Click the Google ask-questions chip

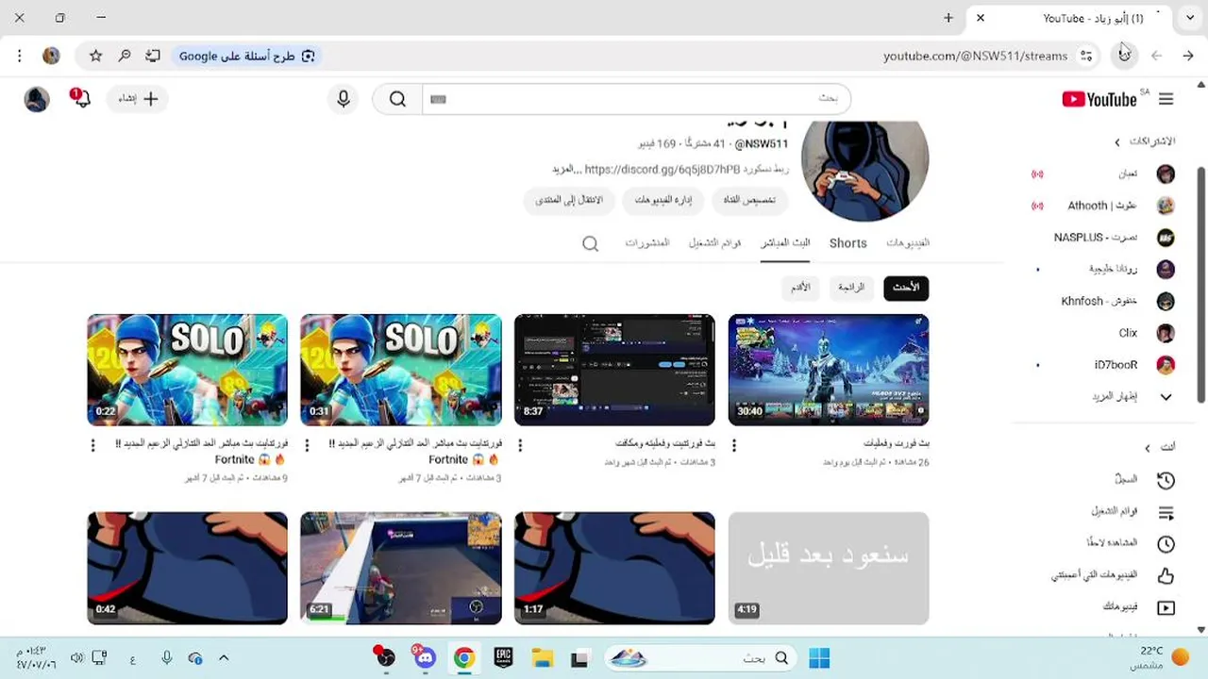[246, 56]
